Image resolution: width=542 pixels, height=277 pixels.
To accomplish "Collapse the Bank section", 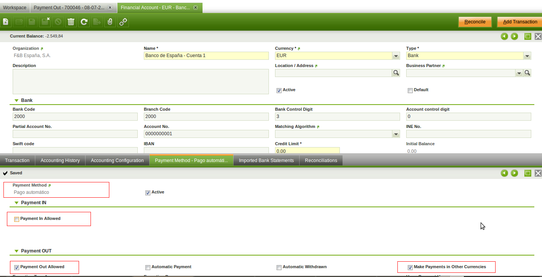I will point(16,100).
